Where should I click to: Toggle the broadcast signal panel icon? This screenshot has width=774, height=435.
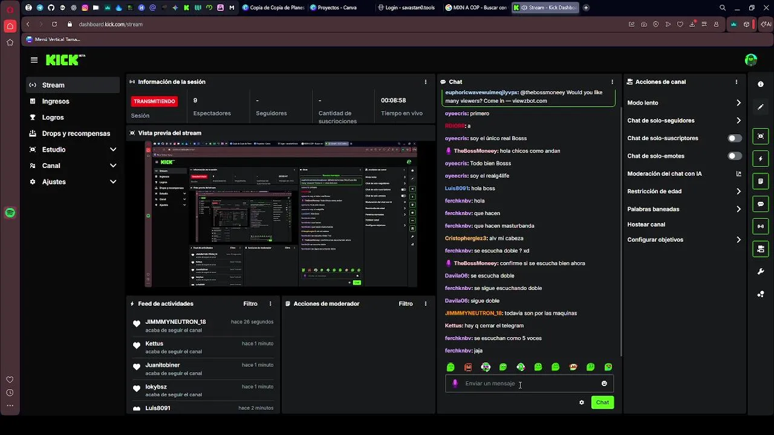761,227
